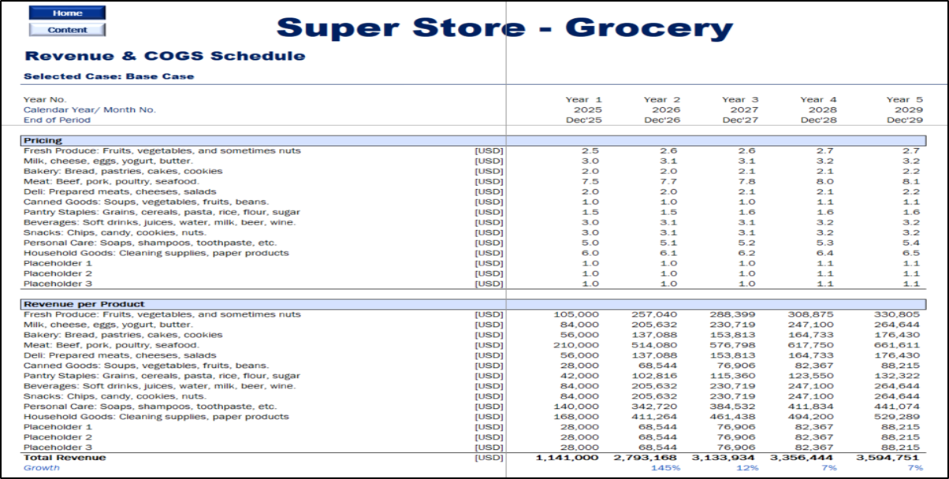The image size is (949, 479).
Task: Select the 2027 calendar year cell
Action: [x=745, y=110]
